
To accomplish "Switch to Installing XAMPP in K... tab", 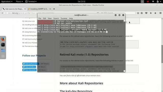I will [x=39, y=9].
